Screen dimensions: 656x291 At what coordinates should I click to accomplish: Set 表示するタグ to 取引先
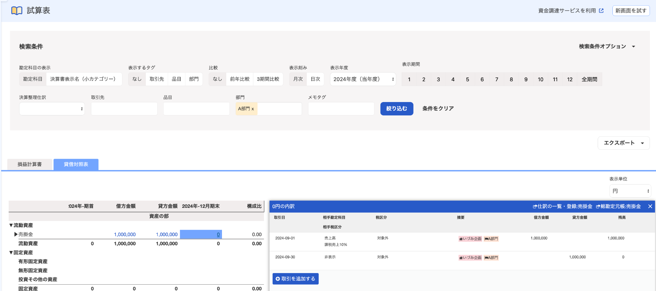pos(157,79)
